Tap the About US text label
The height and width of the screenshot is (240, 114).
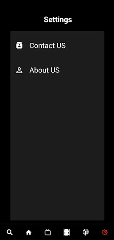tap(44, 70)
